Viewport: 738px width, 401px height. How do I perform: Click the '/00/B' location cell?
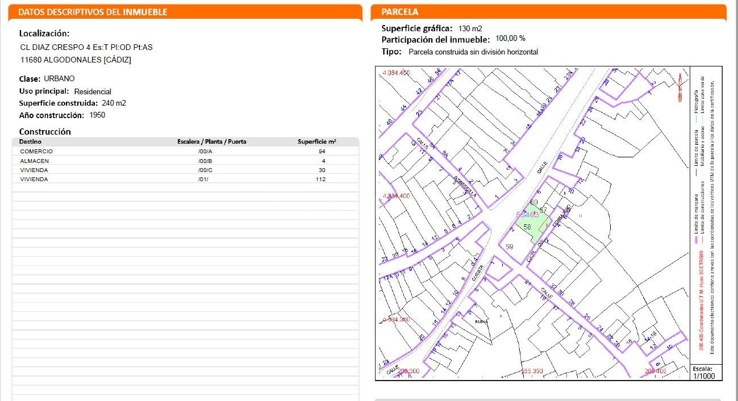point(205,161)
